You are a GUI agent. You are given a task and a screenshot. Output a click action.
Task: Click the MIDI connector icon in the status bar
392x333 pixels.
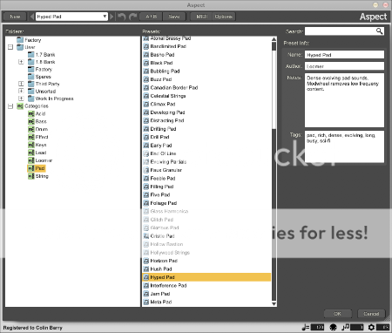[334, 328]
